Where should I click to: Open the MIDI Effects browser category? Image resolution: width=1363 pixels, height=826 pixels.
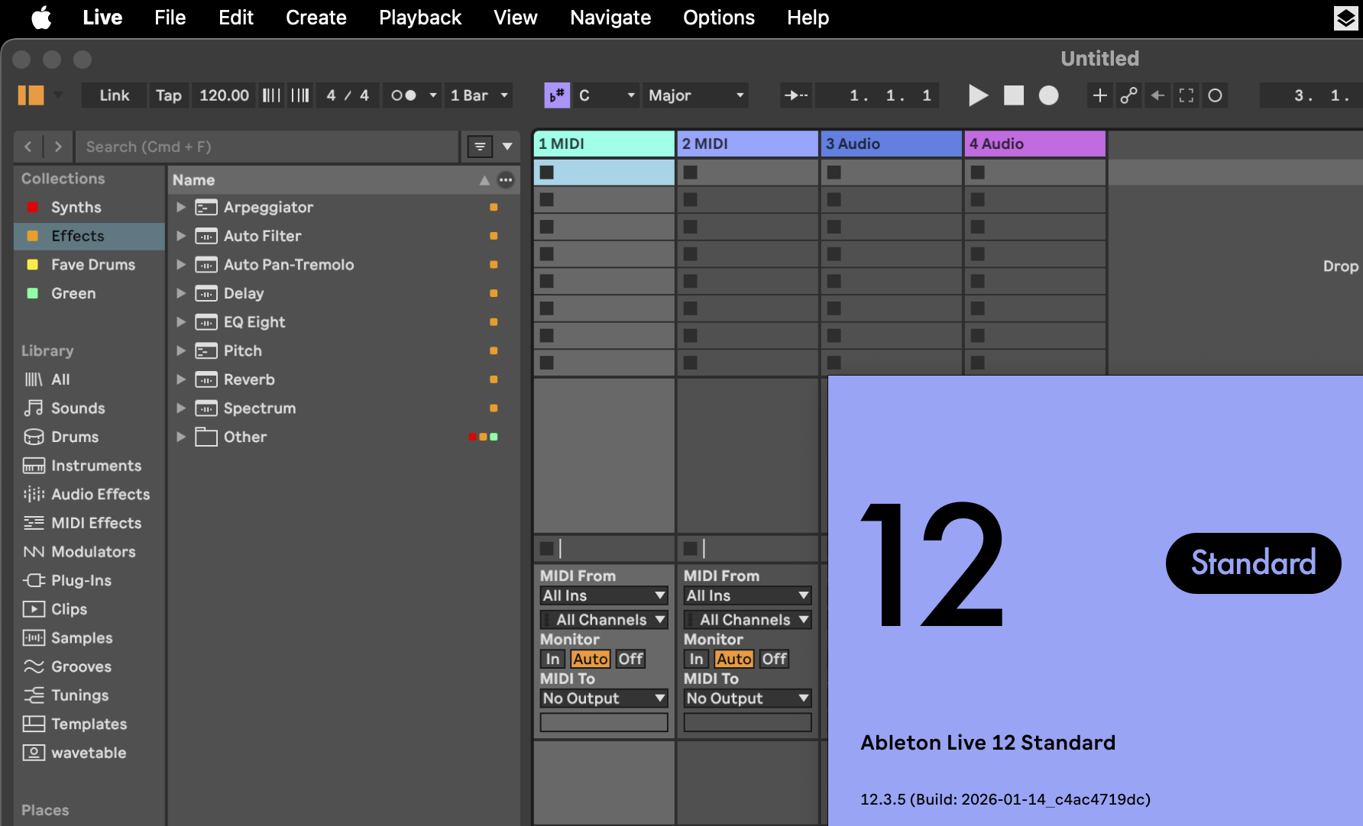(95, 523)
